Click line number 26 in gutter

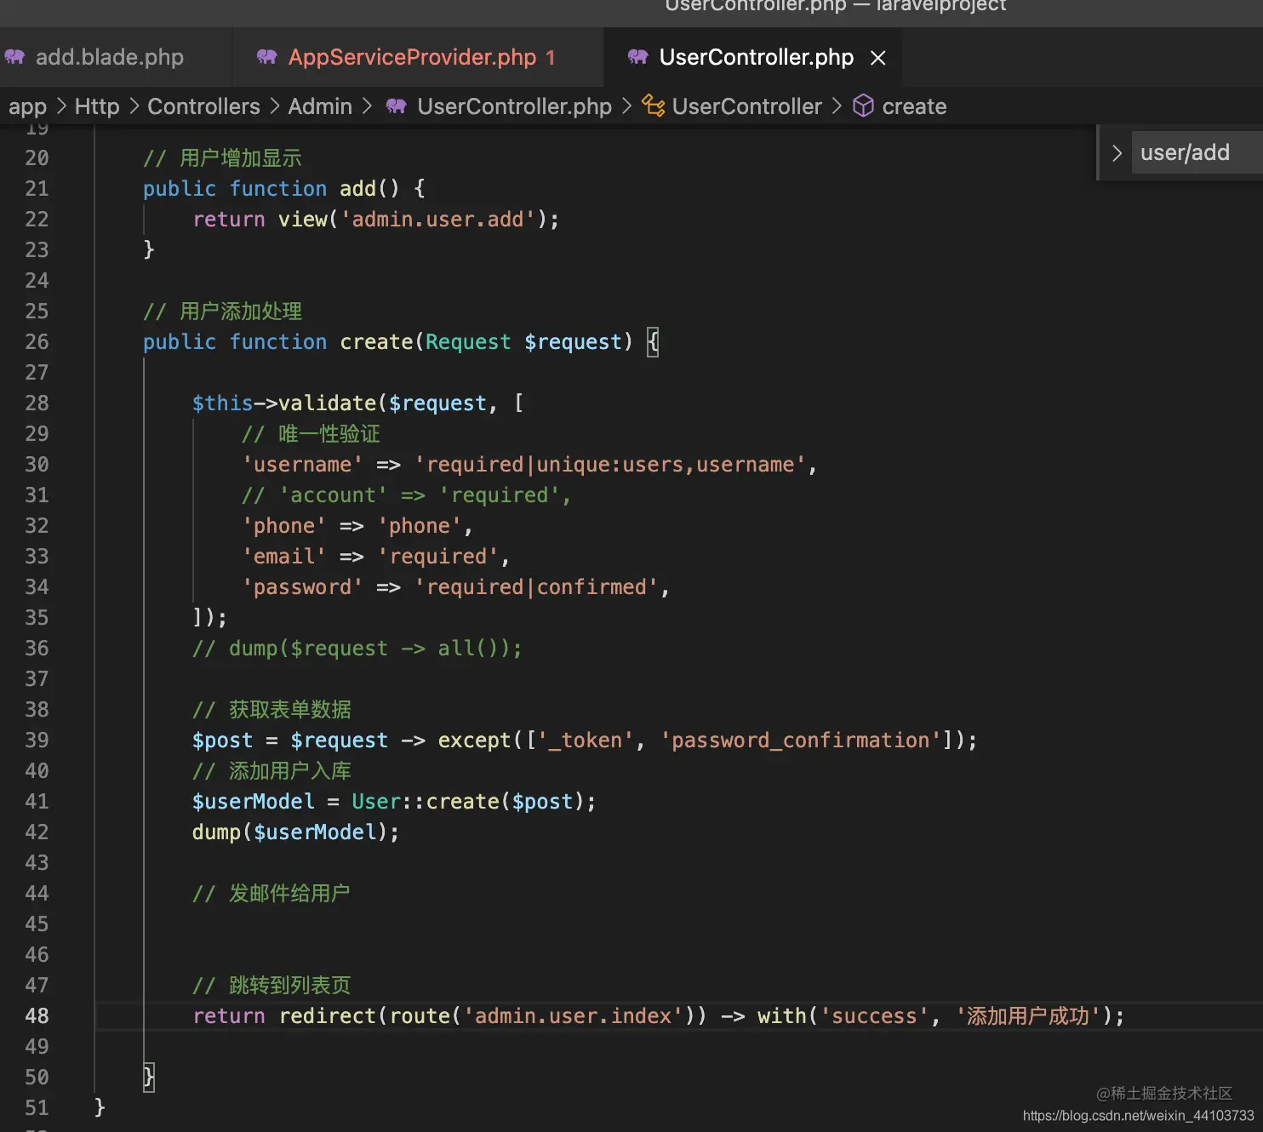tap(37, 342)
